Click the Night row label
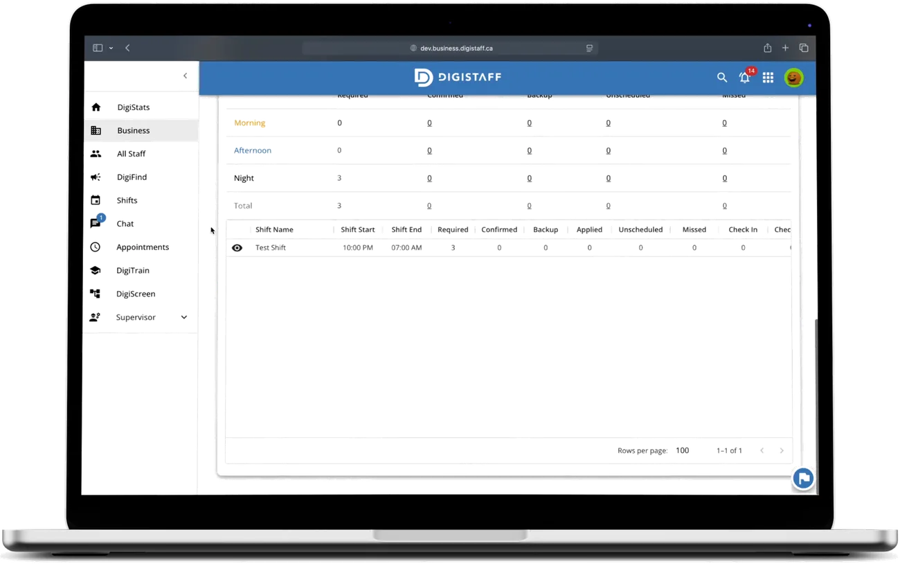The width and height of the screenshot is (900, 564). coord(244,178)
